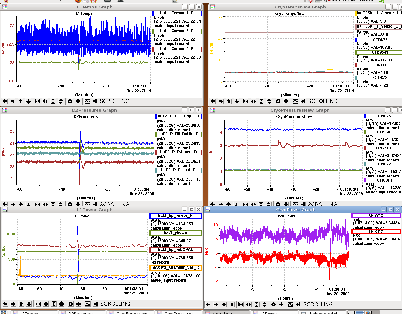This screenshot has width=402, height=314.
Task: Click waveform icon in CryoTempsNew Graph toolbar
Action: 295,101
